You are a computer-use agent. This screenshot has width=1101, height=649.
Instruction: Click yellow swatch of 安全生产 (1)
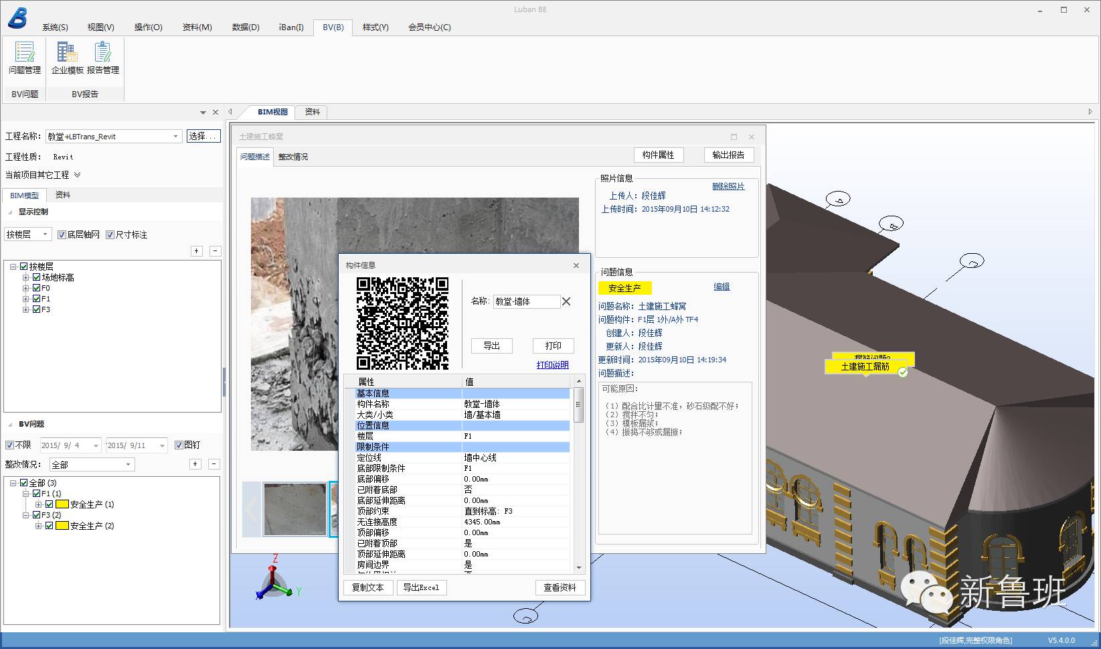62,504
